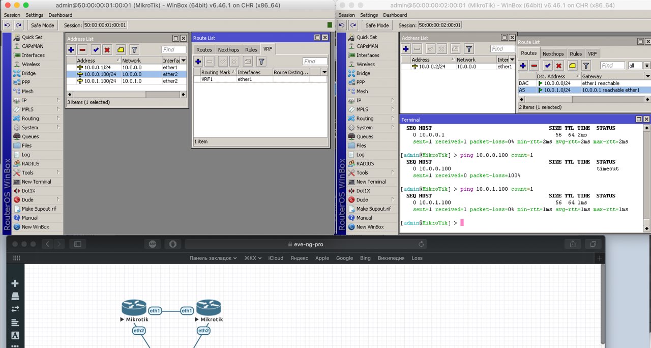Open the filter funnel in right Route List

point(586,65)
